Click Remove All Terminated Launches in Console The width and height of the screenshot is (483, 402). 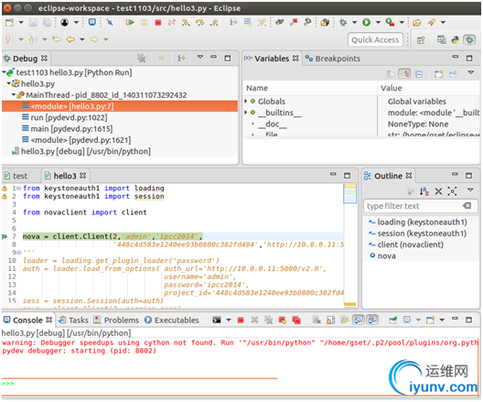coord(268,321)
